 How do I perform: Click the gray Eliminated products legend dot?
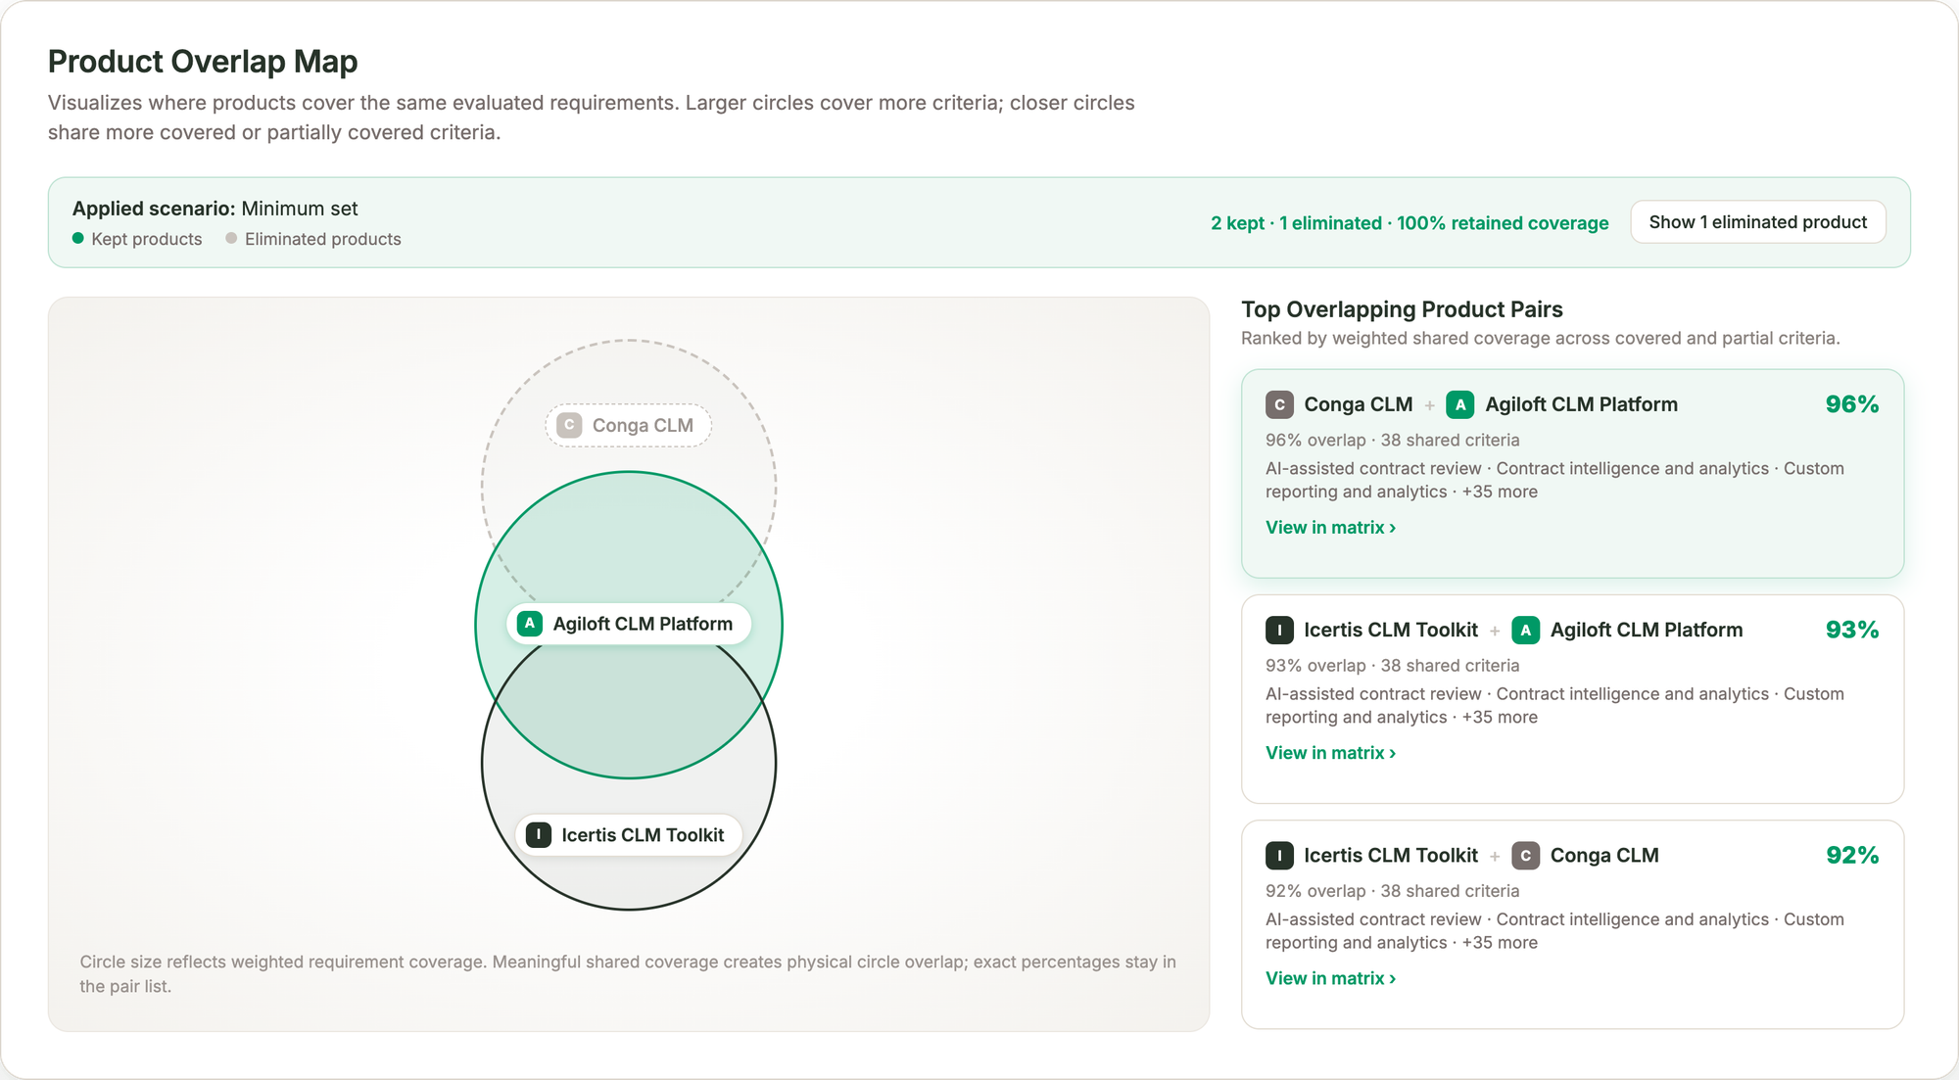[x=231, y=238]
